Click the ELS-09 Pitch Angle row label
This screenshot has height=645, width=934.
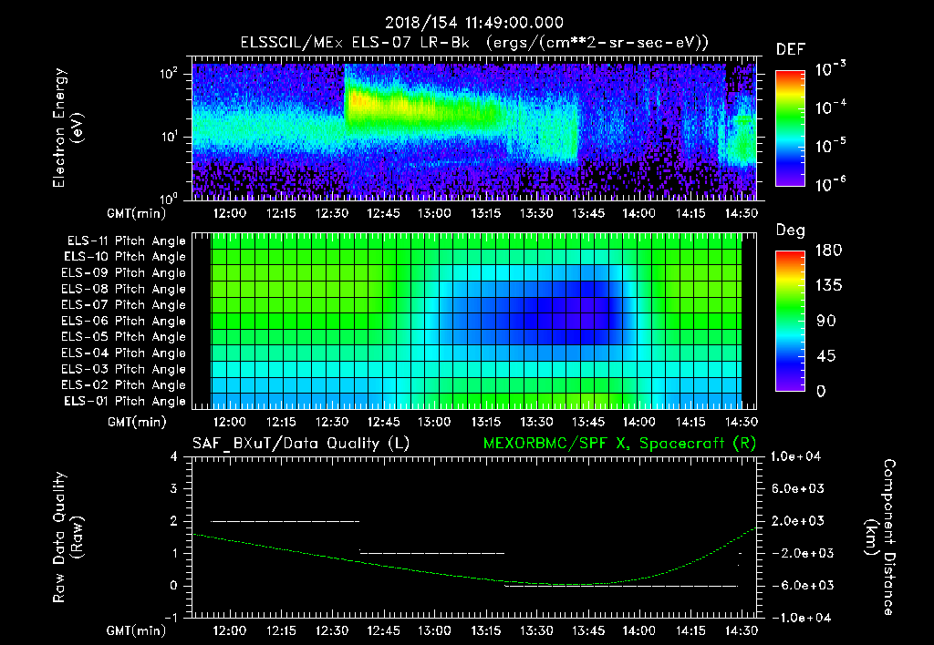(x=124, y=273)
